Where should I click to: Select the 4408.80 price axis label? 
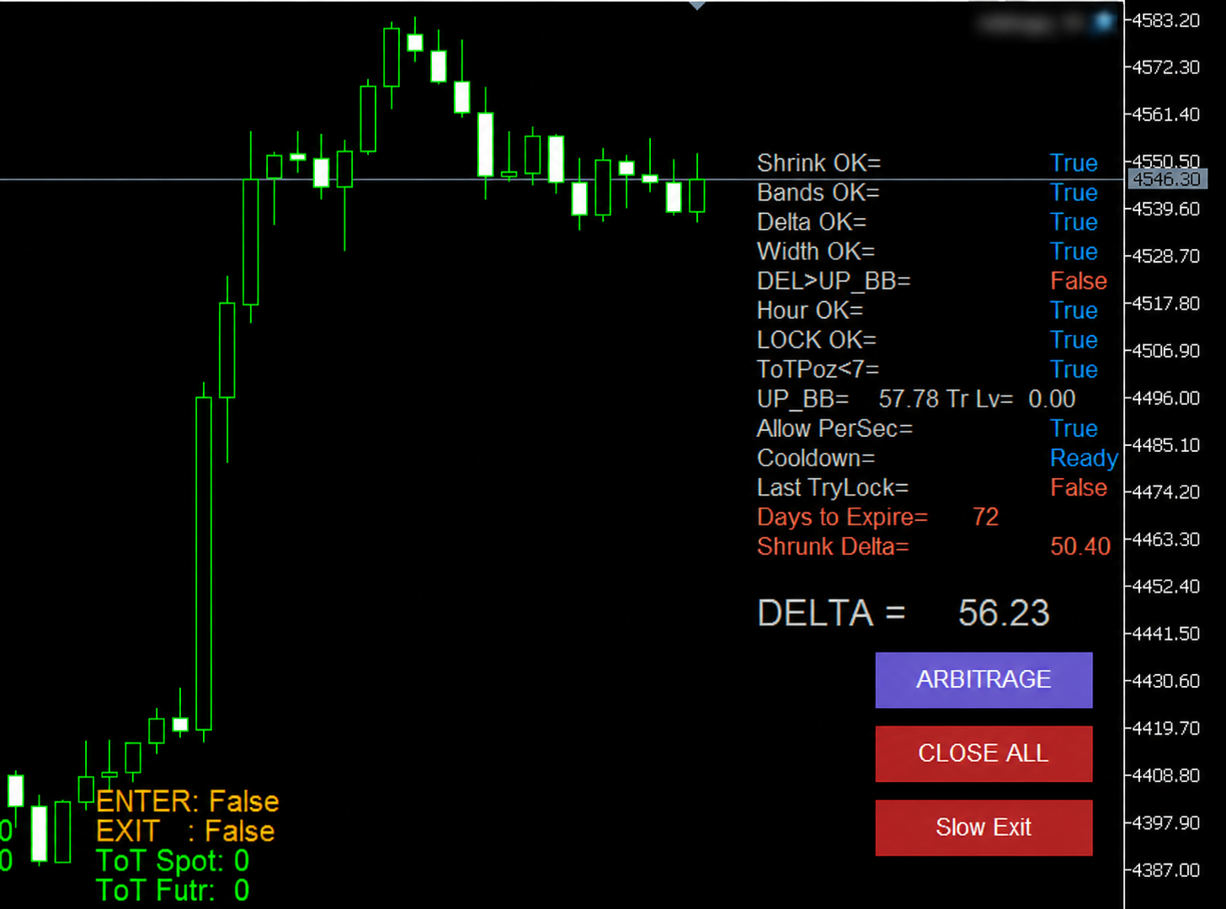click(x=1166, y=775)
